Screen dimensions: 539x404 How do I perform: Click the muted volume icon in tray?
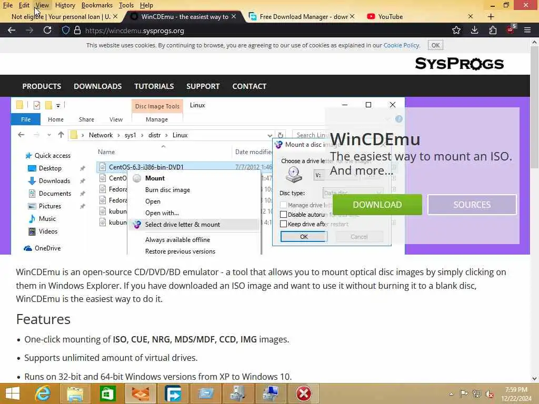tap(489, 394)
